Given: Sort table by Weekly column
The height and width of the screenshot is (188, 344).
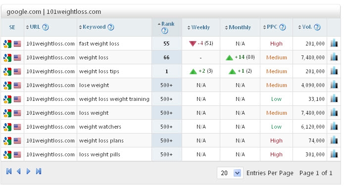Looking at the screenshot, I should tap(198, 27).
